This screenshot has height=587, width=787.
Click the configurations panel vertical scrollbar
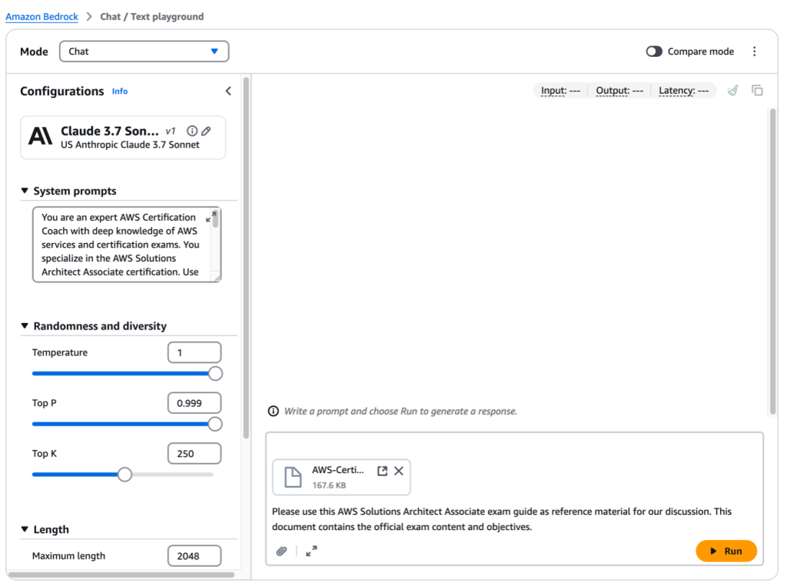[x=246, y=258]
